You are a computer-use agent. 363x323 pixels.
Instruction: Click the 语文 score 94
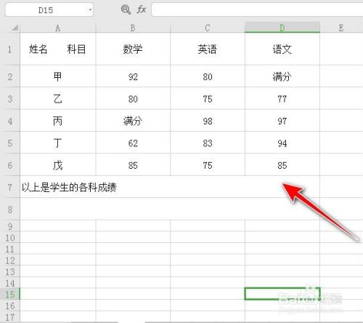point(282,143)
